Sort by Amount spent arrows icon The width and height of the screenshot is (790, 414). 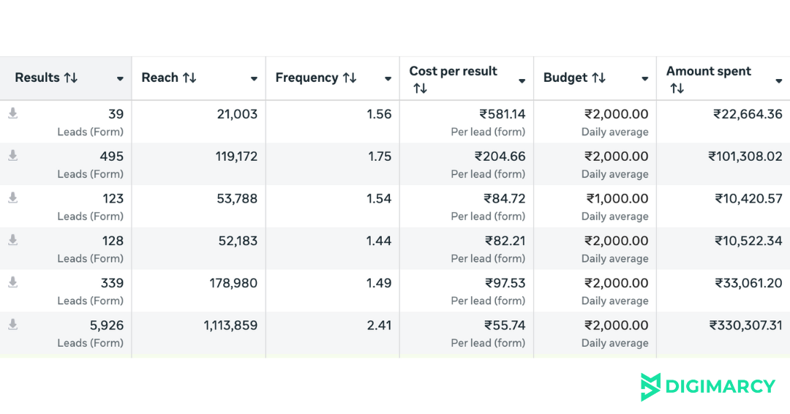point(677,89)
